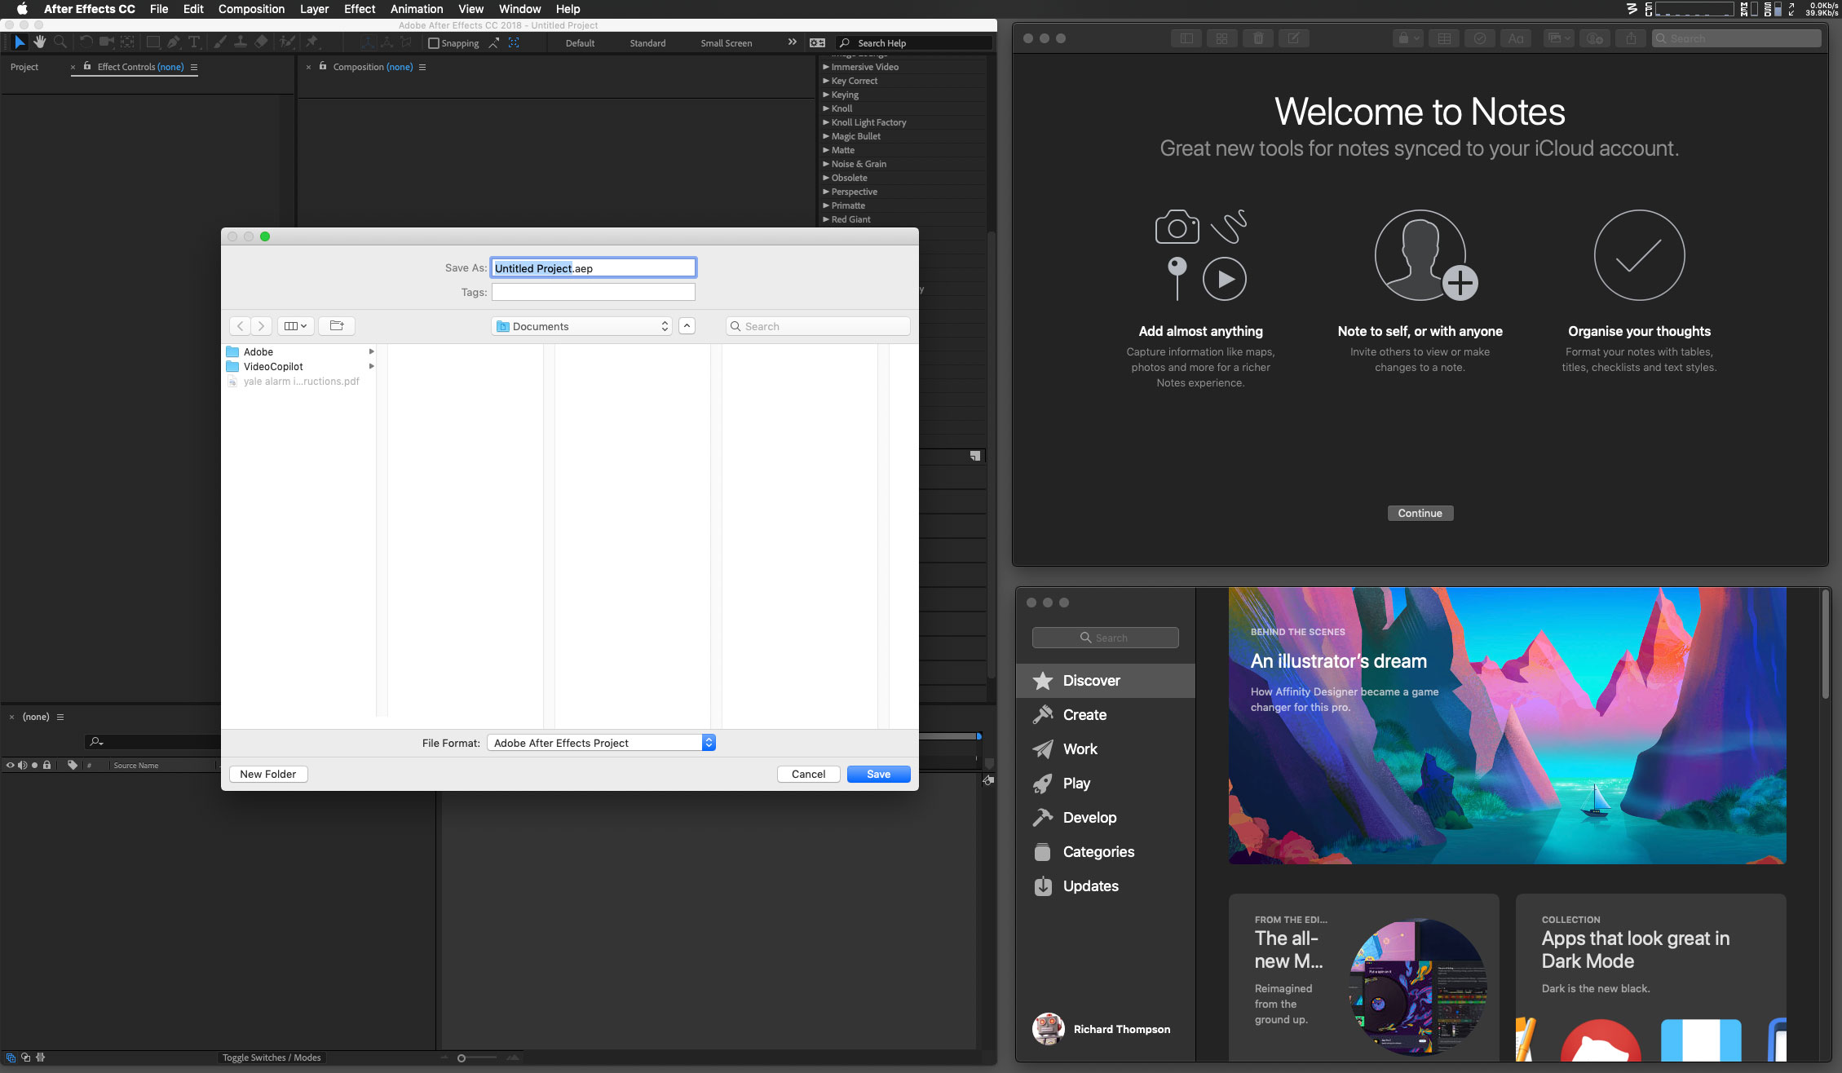This screenshot has height=1073, width=1842.
Task: Expand the Keying effects category
Action: point(825,95)
